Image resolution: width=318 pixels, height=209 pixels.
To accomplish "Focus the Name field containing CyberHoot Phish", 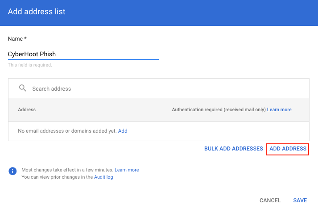I will (x=83, y=54).
